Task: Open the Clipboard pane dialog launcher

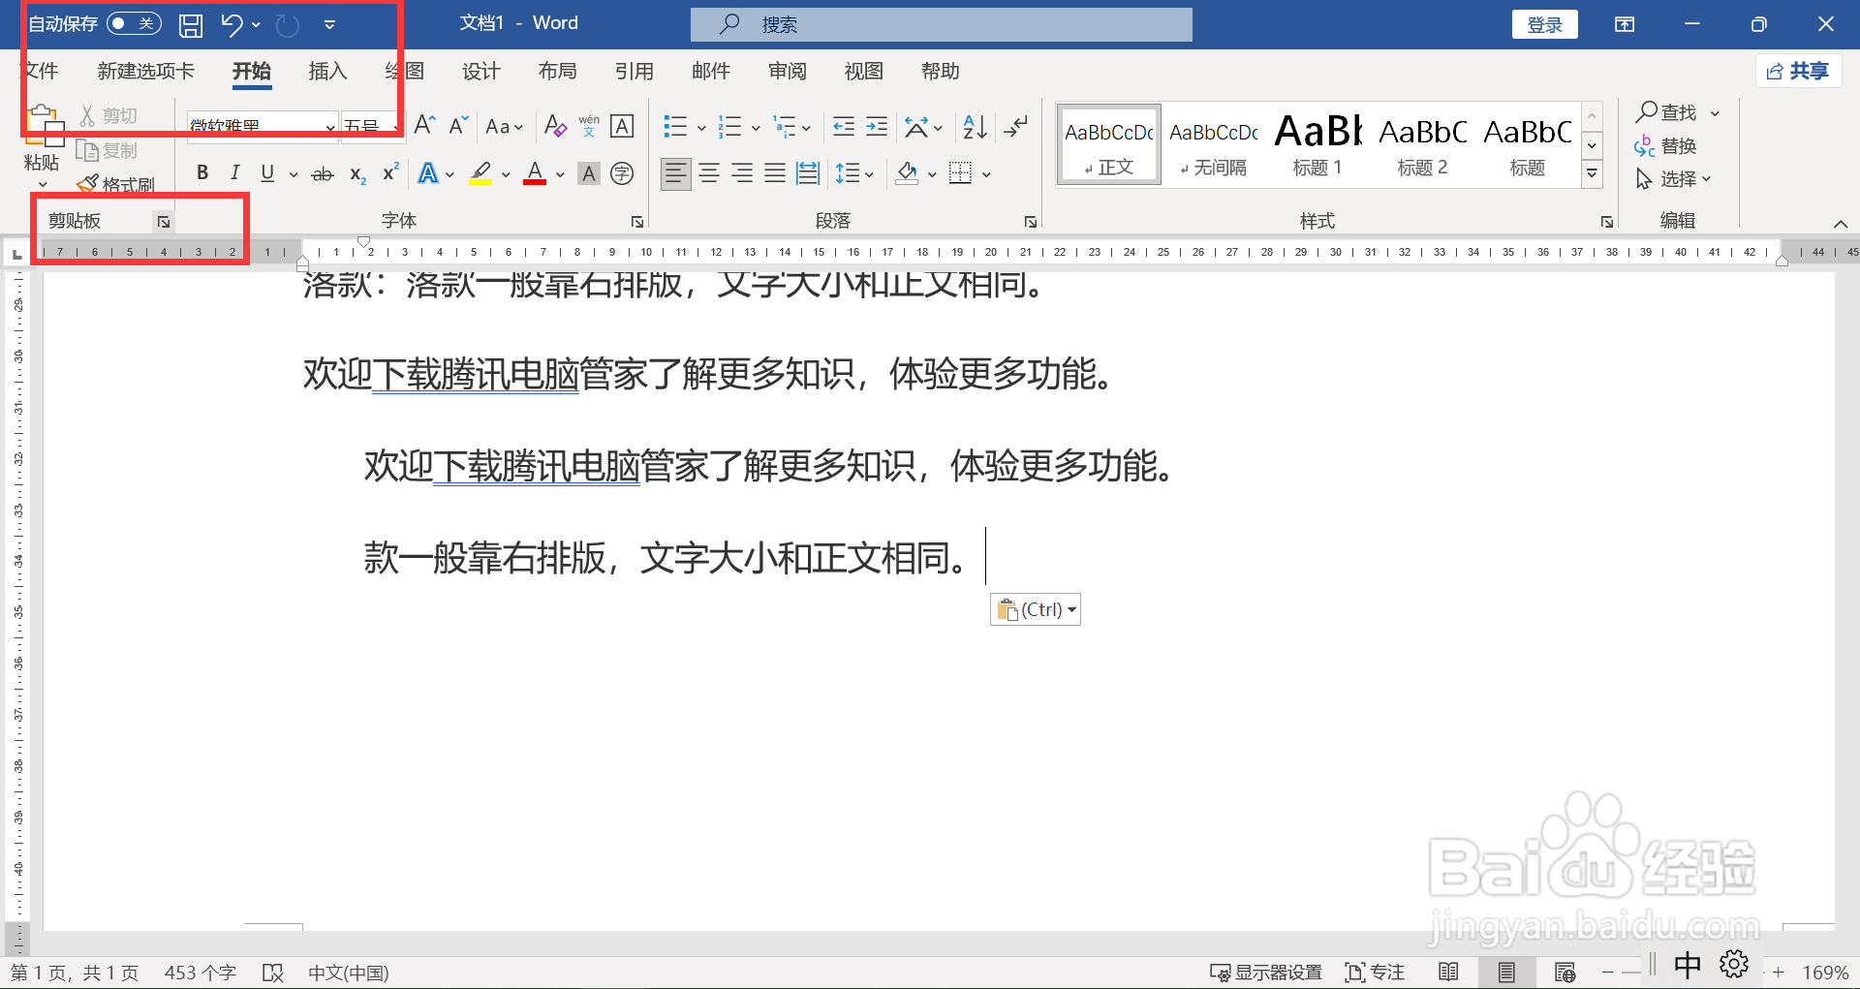Action: pyautogui.click(x=164, y=222)
